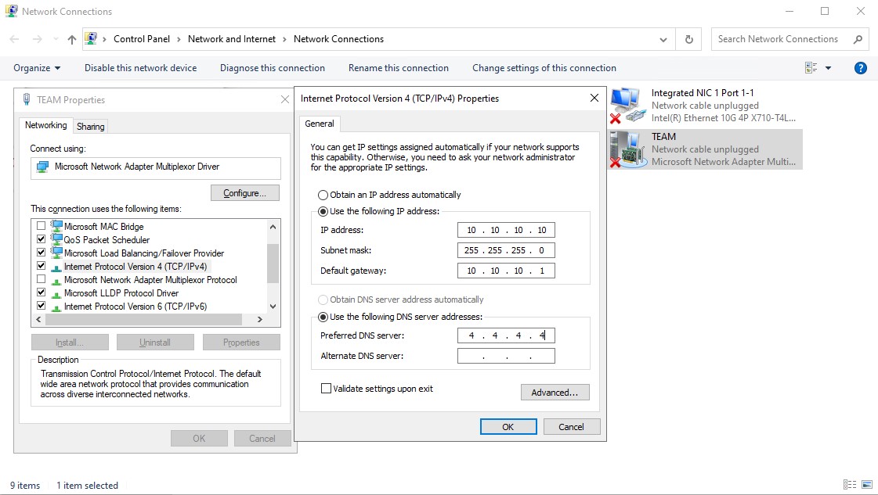Click the Search Network Connections box
The image size is (878, 495).
point(778,38)
